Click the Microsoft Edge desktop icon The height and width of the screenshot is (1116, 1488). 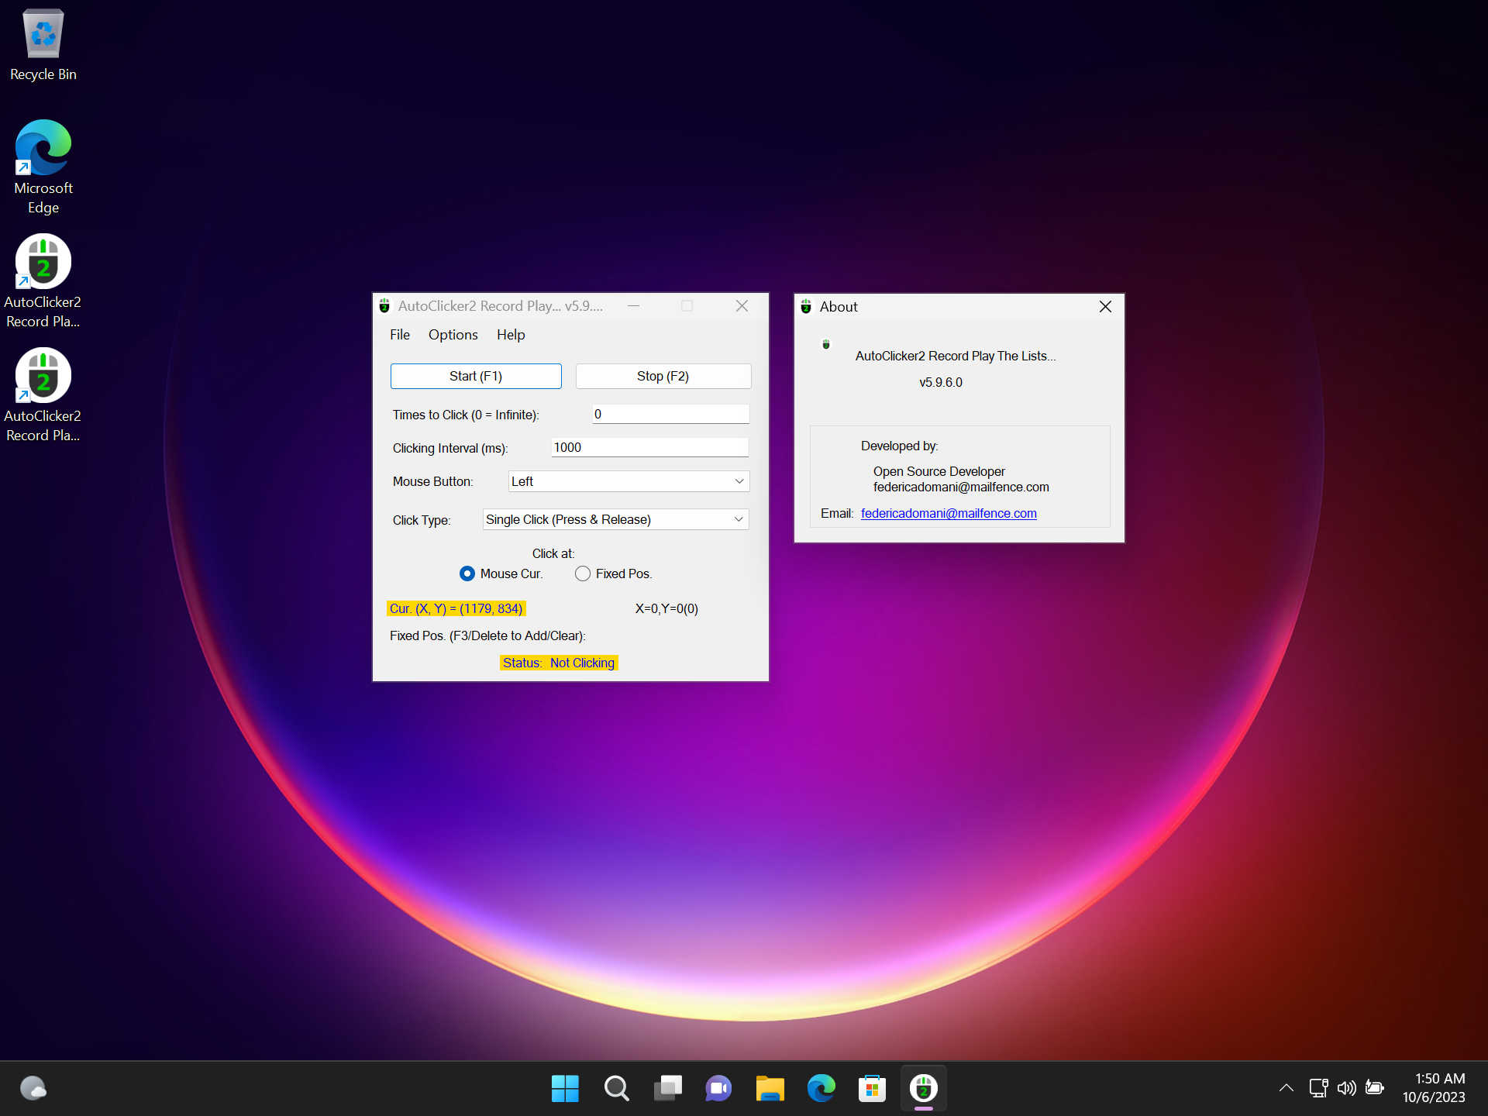(44, 142)
